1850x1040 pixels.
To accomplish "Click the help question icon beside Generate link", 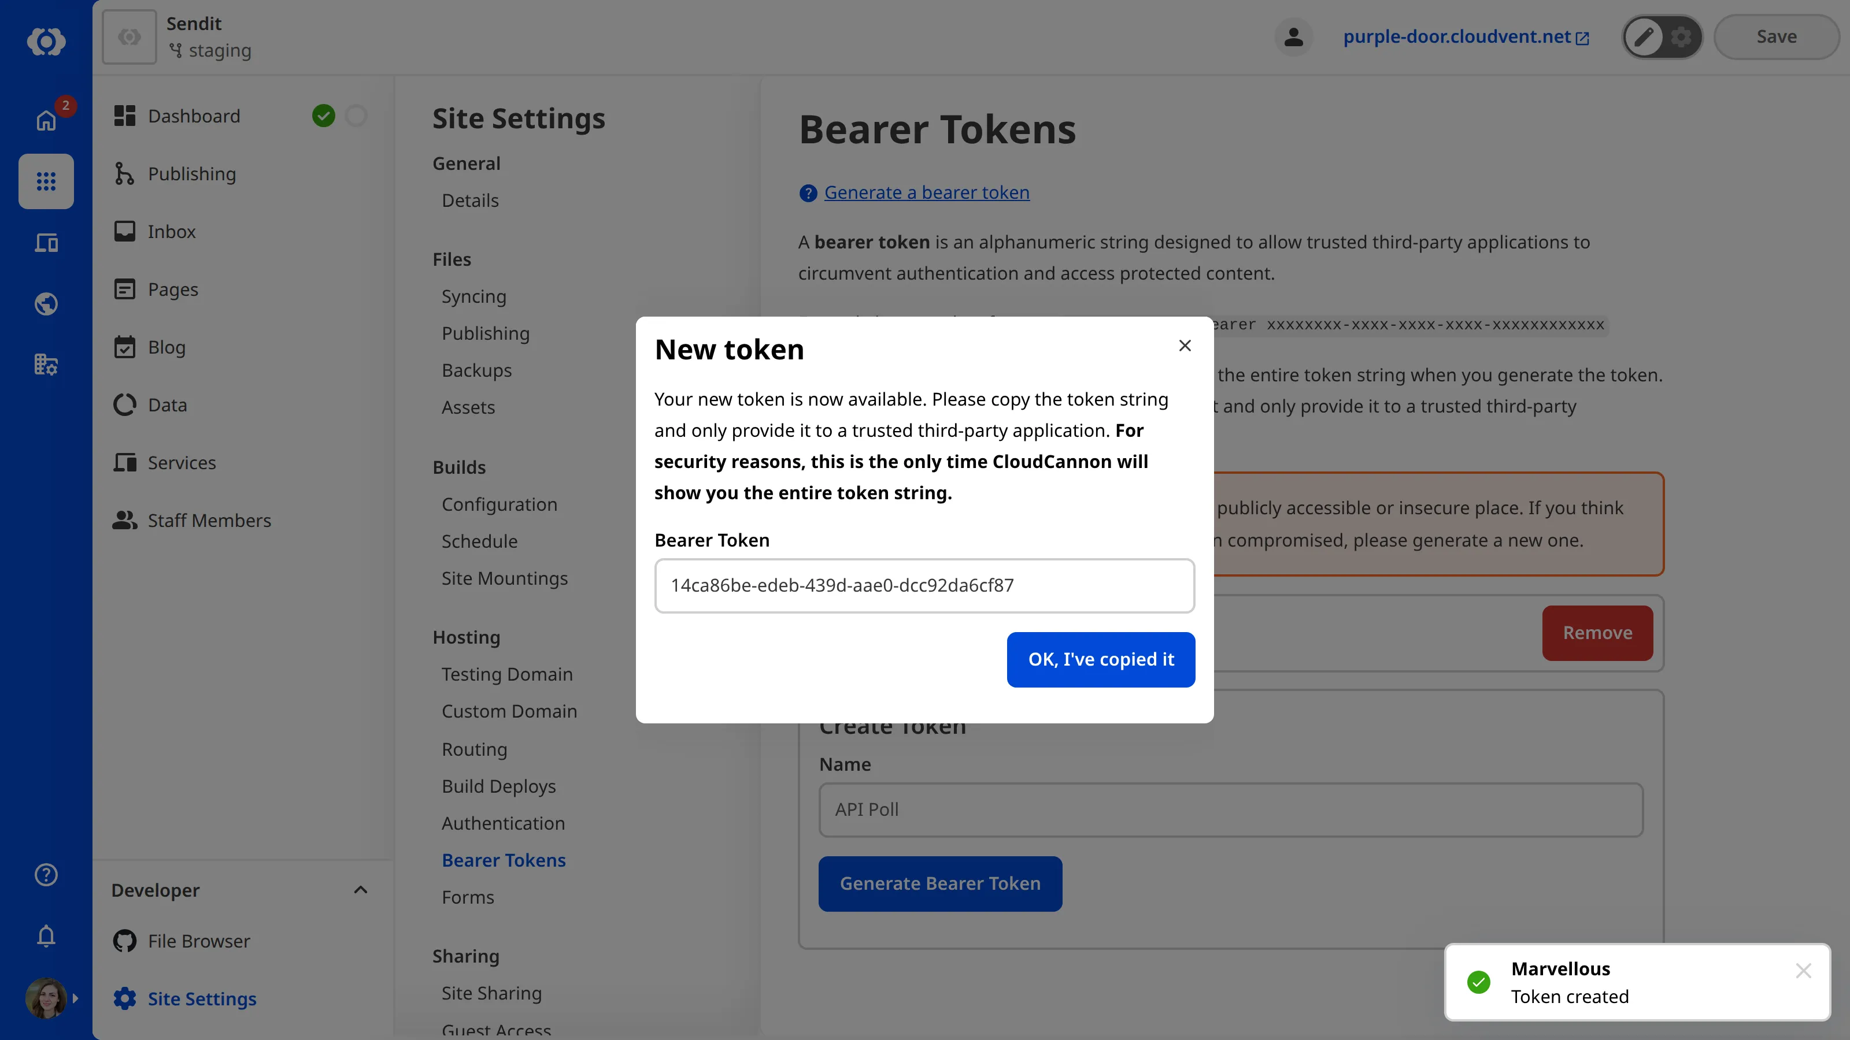I will click(x=808, y=193).
